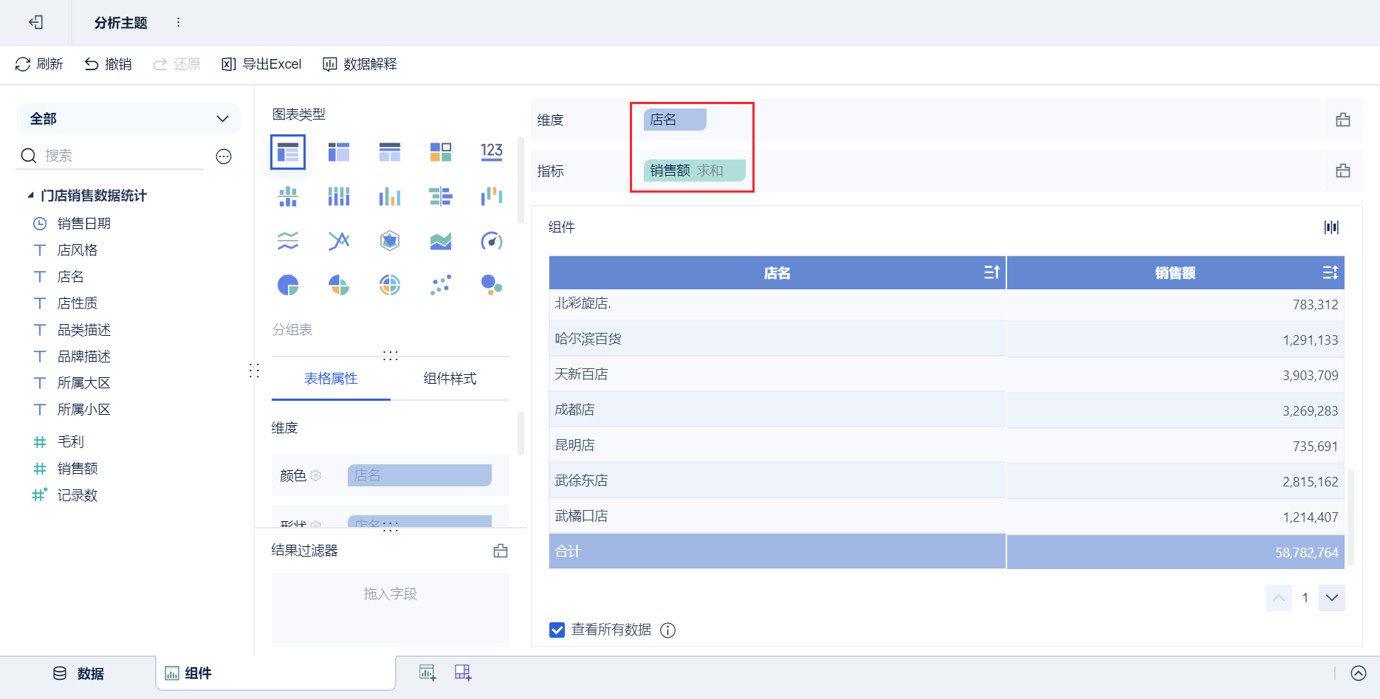Viewport: 1380px width, 699px height.
Task: Go to next page with the down arrow
Action: click(1332, 598)
